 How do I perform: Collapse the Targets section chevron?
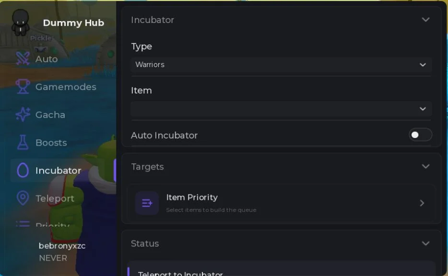coord(425,166)
